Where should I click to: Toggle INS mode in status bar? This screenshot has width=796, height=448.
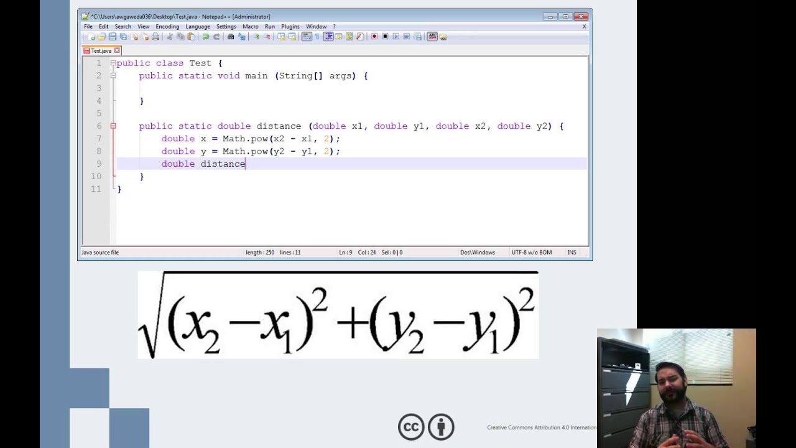point(572,253)
